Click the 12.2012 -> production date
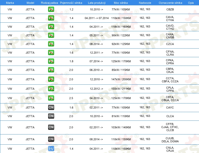Image resolution: width=199 pixels, height=153 pixels. pyautogui.click(x=96, y=89)
